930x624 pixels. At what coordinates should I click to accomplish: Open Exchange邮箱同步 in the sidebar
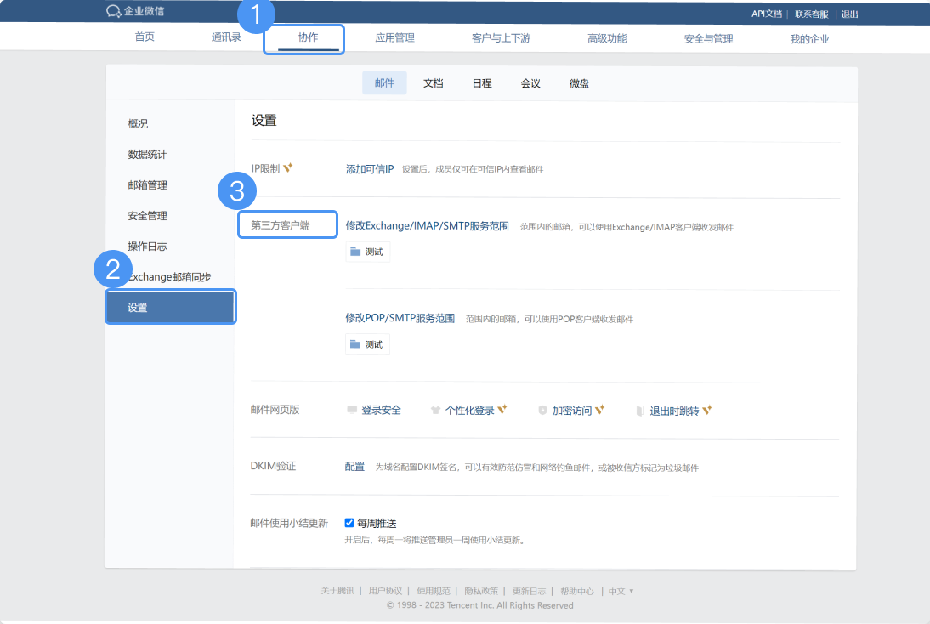pos(168,277)
